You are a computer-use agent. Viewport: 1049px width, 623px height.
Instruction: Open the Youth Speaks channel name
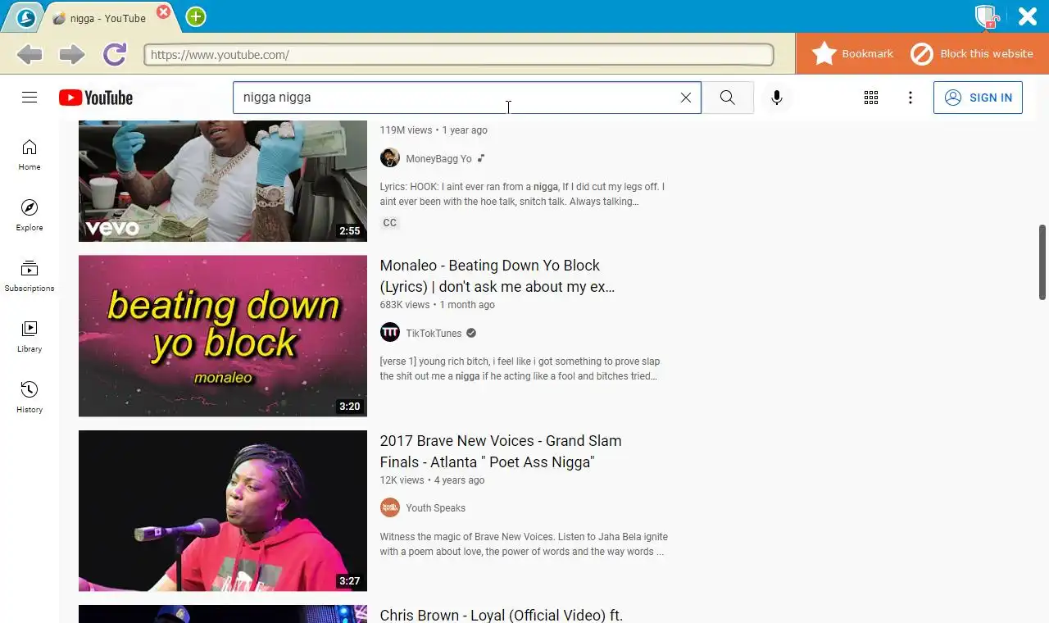(x=435, y=508)
